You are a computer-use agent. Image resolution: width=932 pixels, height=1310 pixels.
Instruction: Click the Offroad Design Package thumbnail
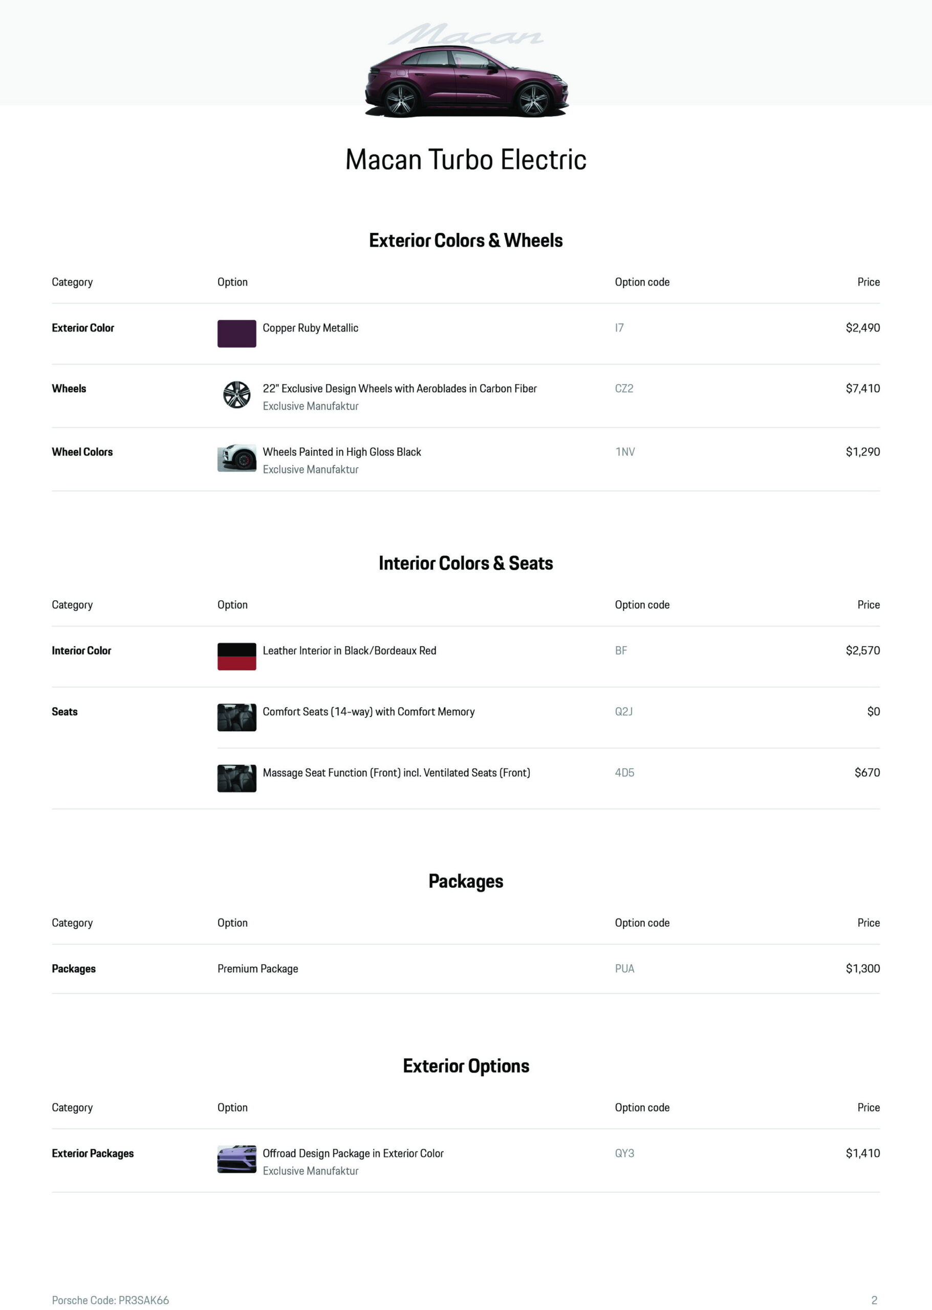[x=236, y=1159]
